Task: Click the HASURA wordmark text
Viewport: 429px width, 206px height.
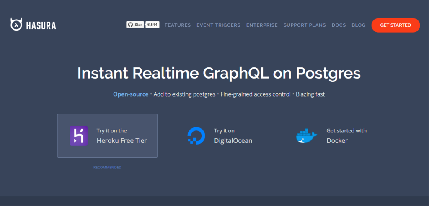Action: 41,25
